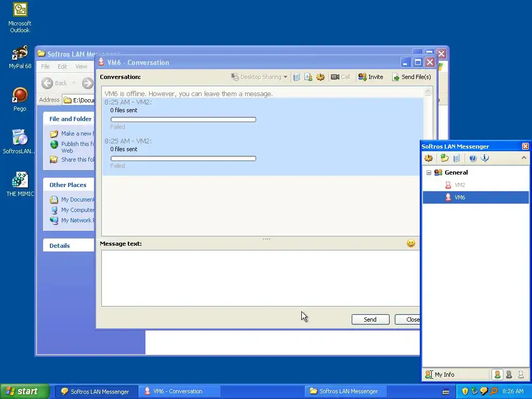Select the General group
This screenshot has width=532, height=399.
coord(456,172)
